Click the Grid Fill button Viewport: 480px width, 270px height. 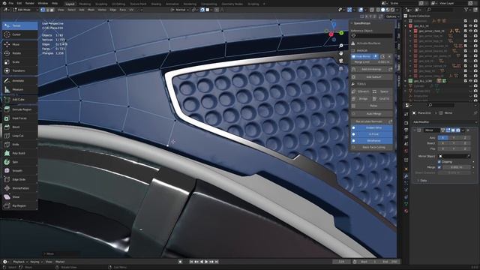click(x=382, y=99)
